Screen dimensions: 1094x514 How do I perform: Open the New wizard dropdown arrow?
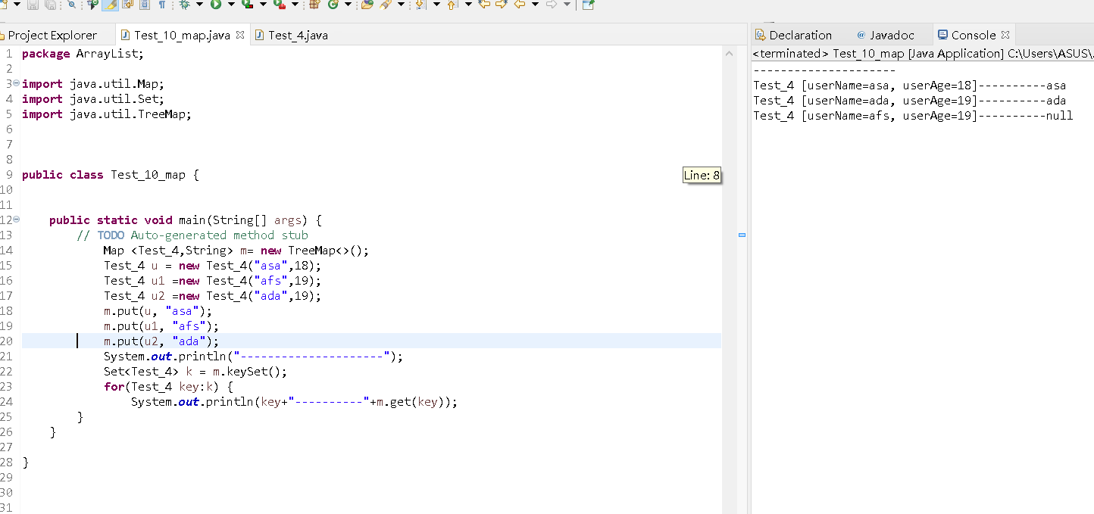pos(17,5)
